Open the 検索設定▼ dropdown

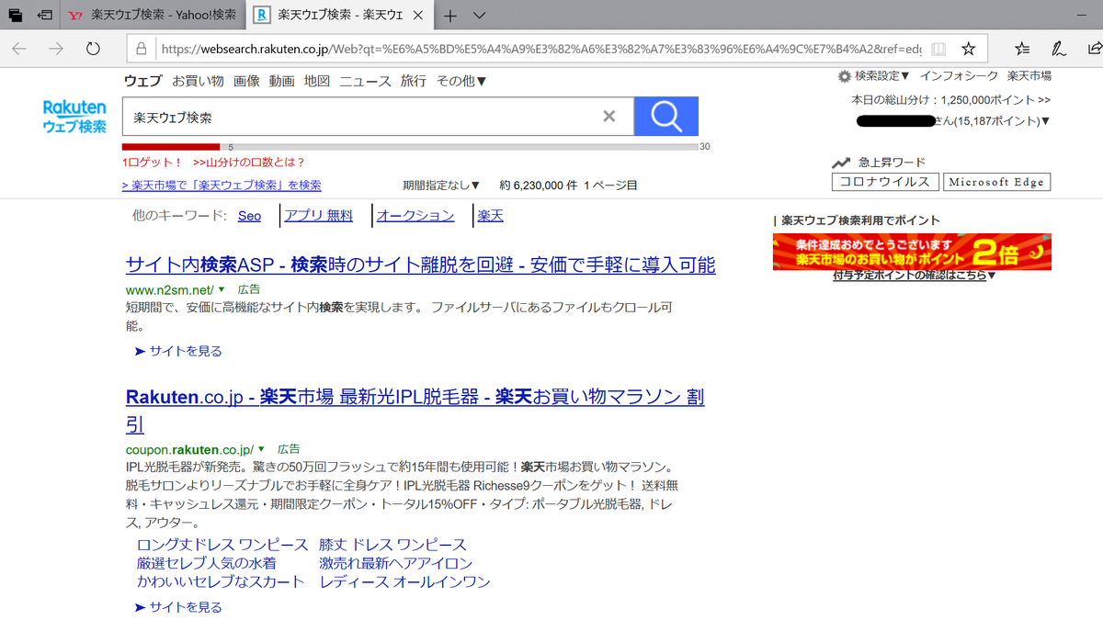pos(882,76)
